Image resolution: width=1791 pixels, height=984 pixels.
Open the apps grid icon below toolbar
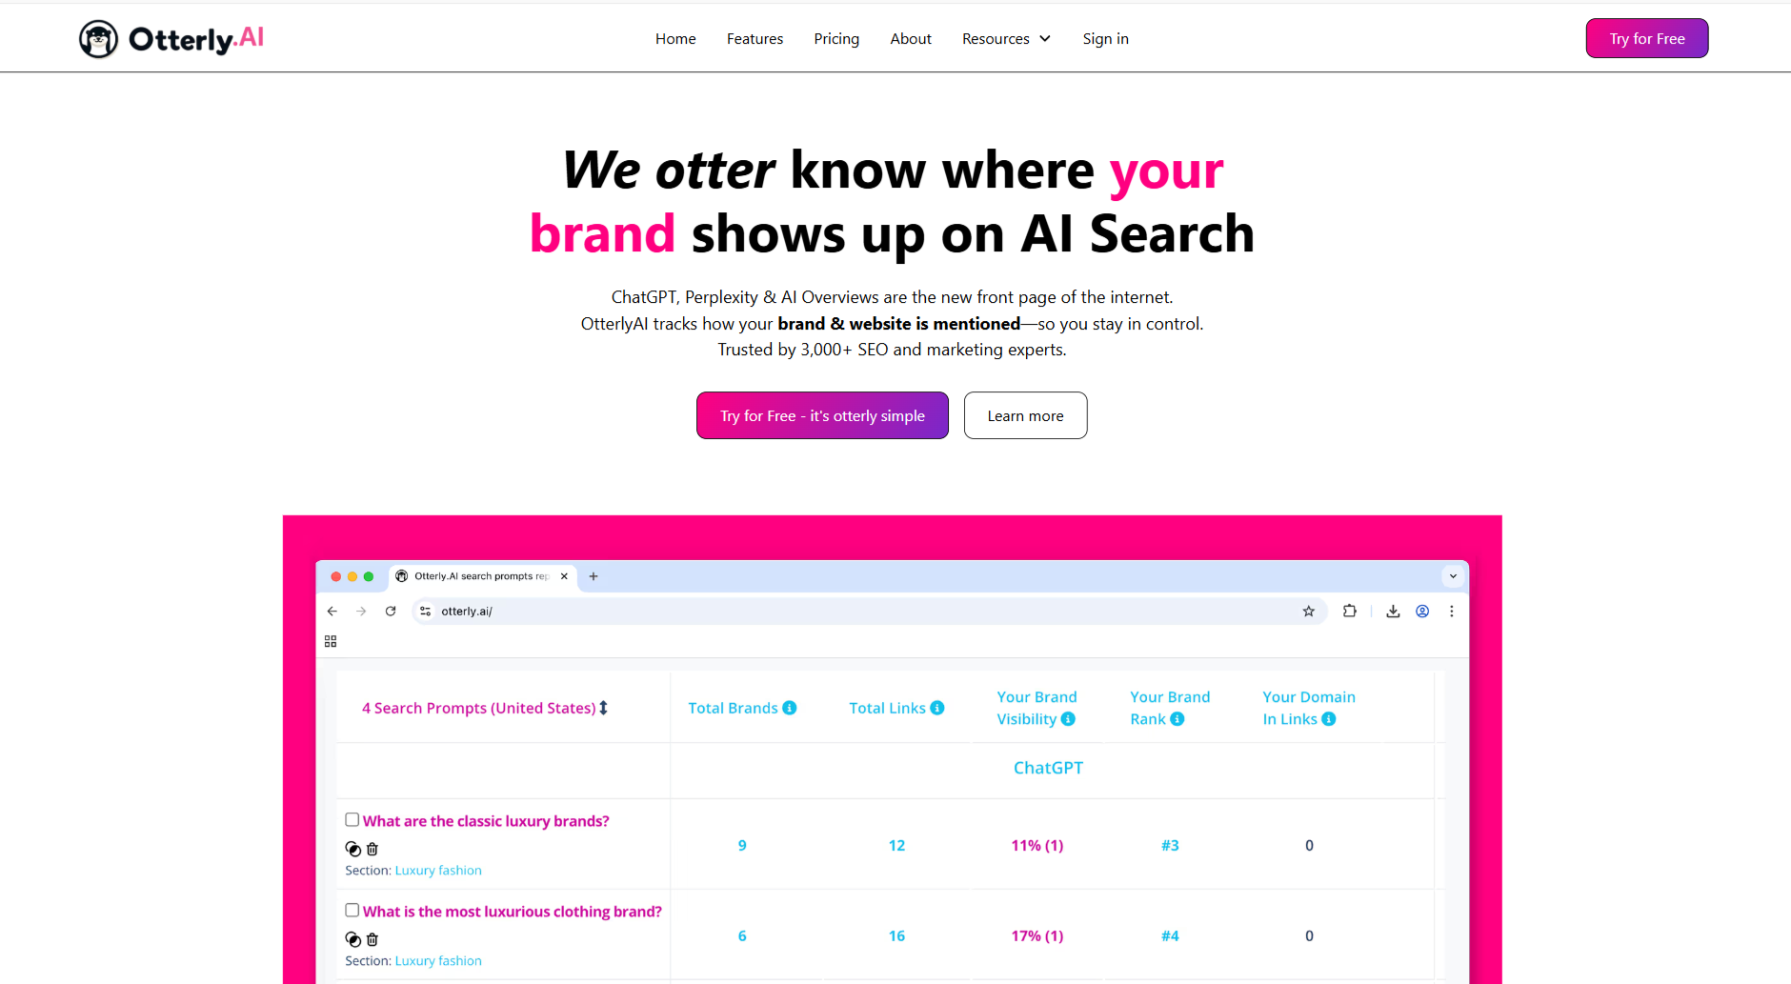click(331, 642)
